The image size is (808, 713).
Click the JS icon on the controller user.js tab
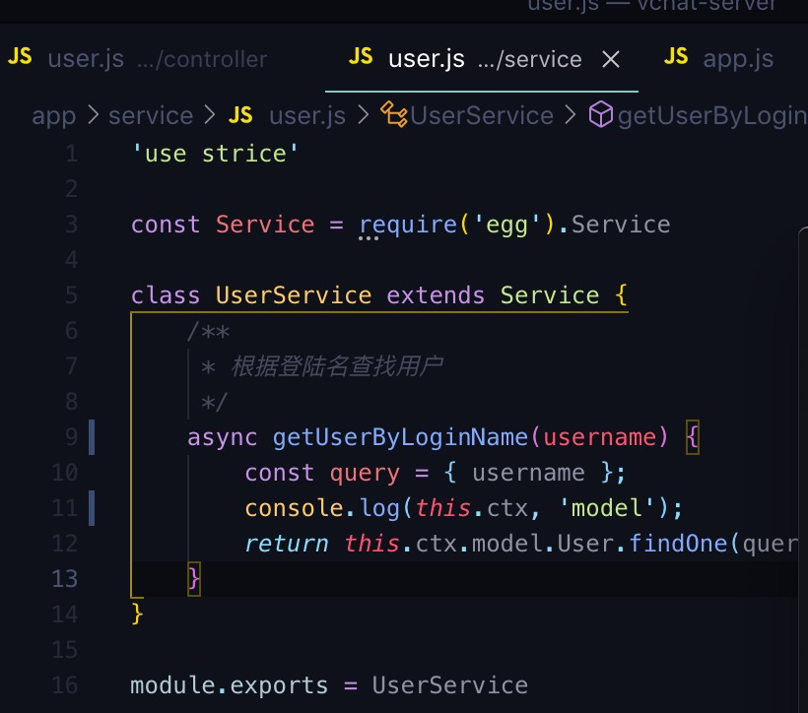coord(20,56)
